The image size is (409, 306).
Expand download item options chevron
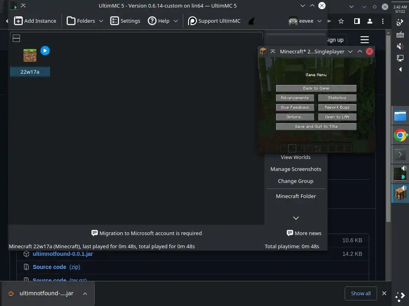point(85,294)
